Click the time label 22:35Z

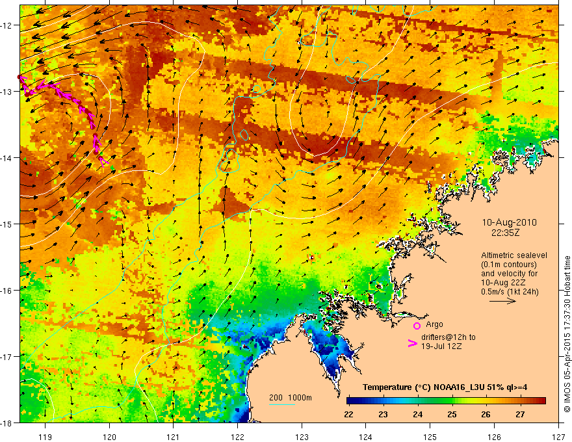[505, 232]
